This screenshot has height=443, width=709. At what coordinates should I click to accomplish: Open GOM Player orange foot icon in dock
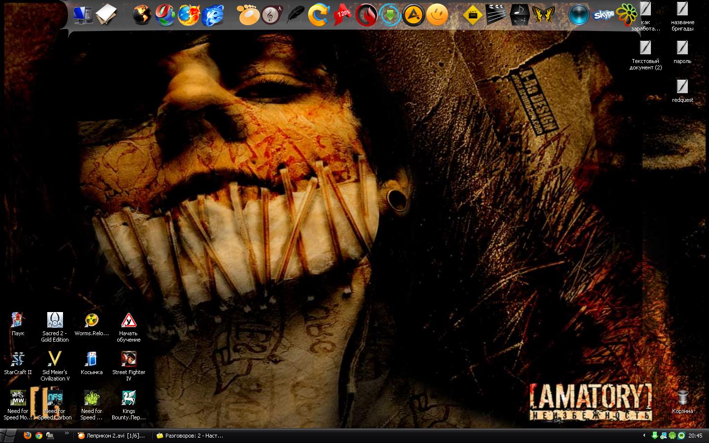[x=248, y=15]
